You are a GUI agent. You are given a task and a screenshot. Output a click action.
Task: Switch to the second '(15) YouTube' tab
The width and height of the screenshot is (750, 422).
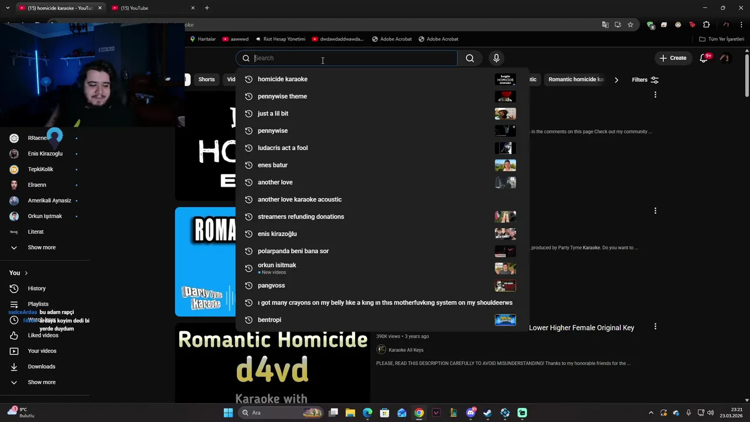pos(152,8)
